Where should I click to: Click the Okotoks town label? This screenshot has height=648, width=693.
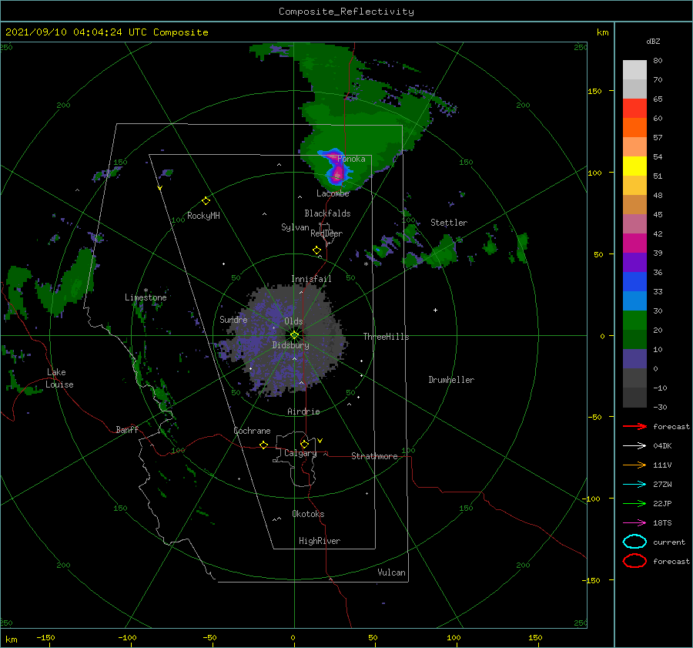pos(308,514)
